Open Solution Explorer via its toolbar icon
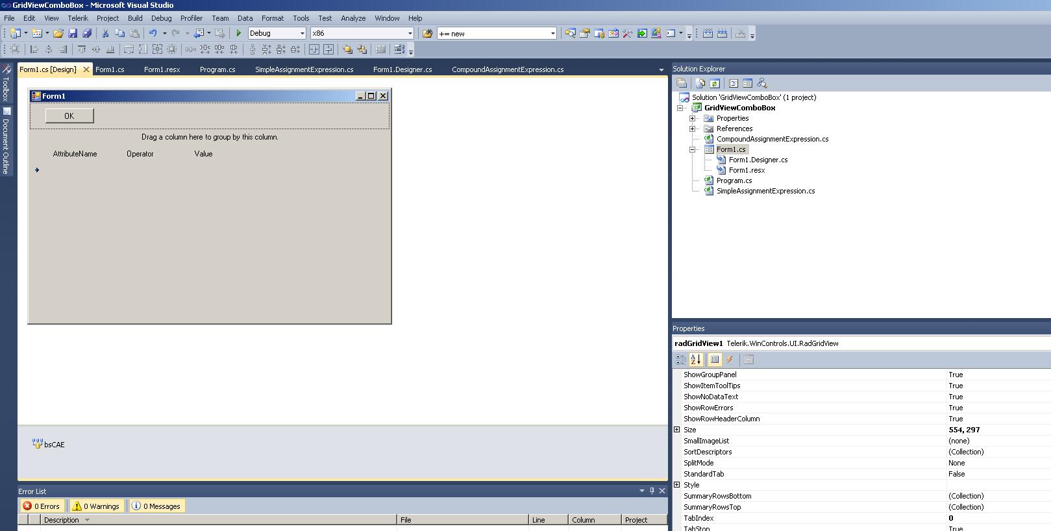This screenshot has height=531, width=1051. [x=570, y=33]
